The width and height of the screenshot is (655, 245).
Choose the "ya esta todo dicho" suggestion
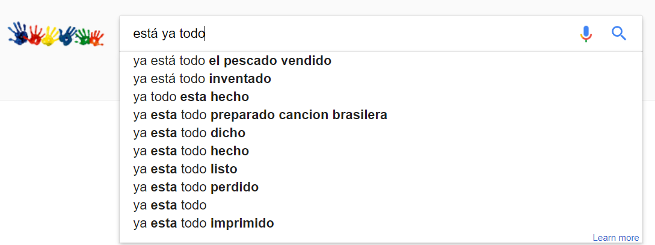[189, 133]
